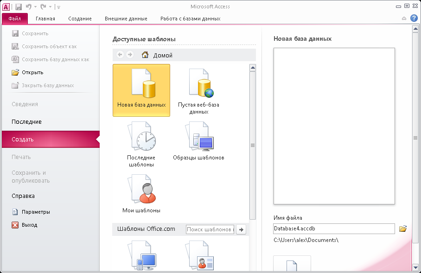The image size is (421, 273).
Task: Select Сведения in the left menu
Action: pos(25,104)
